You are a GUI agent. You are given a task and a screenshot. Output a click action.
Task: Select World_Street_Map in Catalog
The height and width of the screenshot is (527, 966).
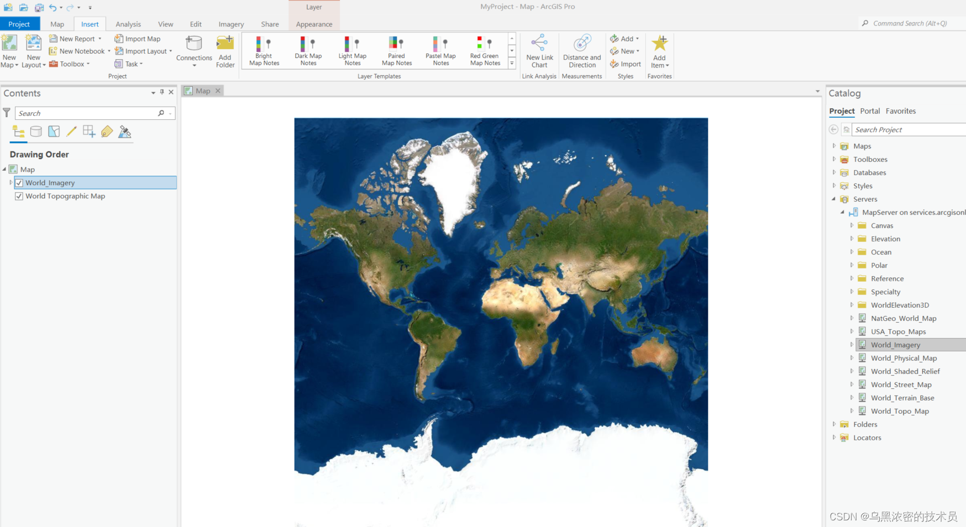(901, 384)
